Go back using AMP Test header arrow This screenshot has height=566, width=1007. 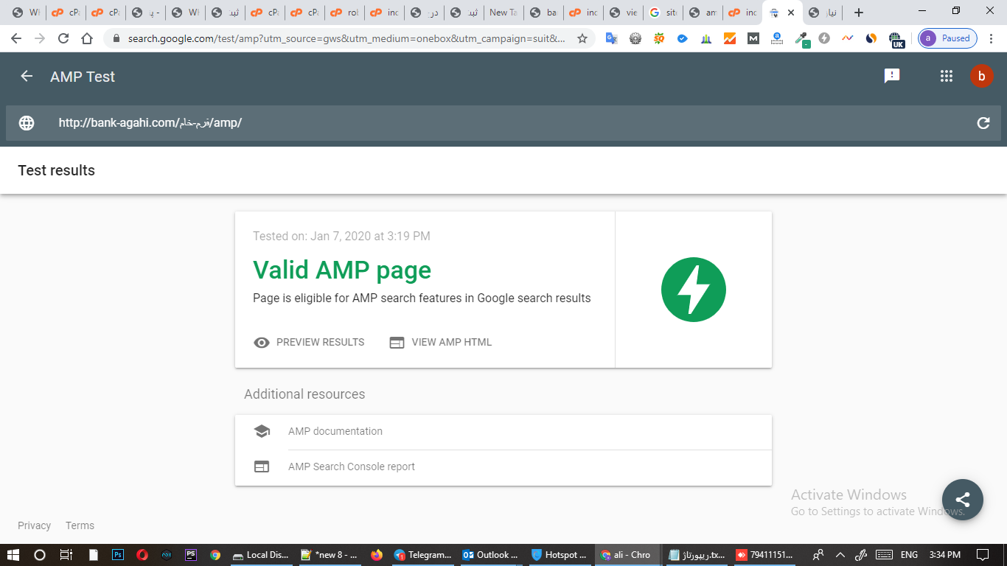[27, 76]
